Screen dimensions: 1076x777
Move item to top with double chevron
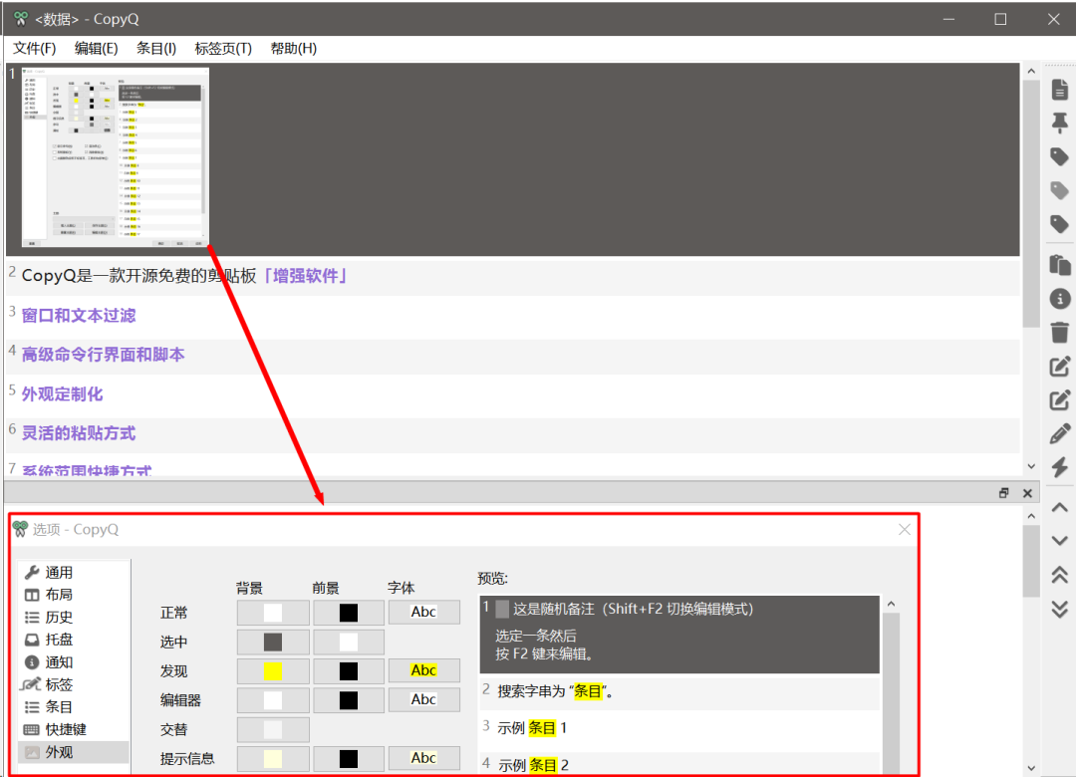pyautogui.click(x=1059, y=575)
